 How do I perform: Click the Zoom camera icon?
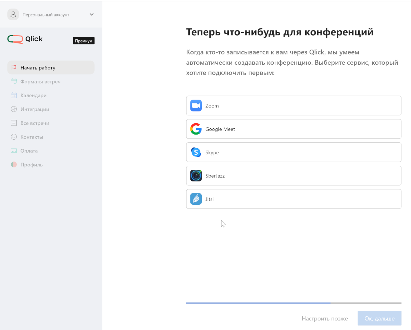196,106
